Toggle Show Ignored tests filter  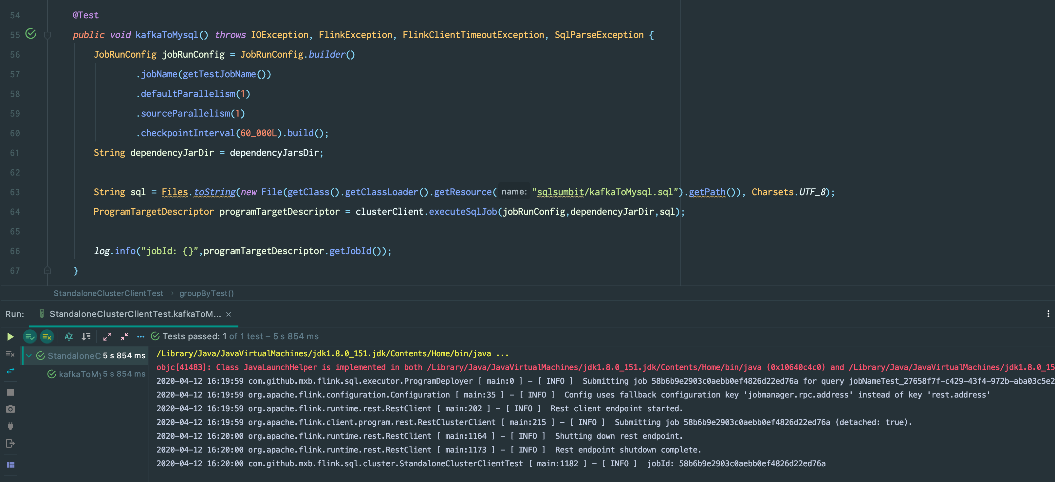tap(47, 337)
